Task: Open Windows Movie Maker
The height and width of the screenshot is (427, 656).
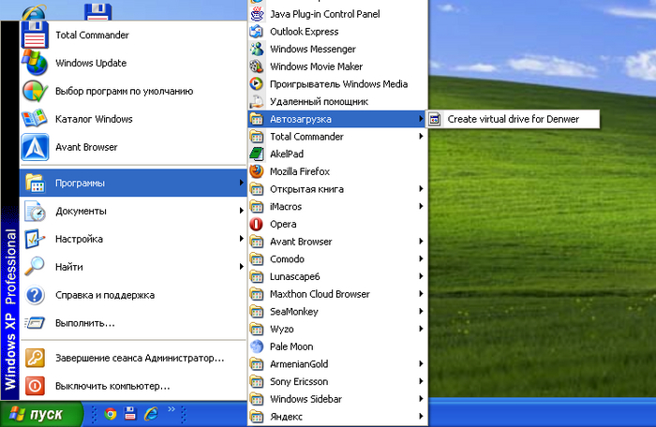Action: point(316,66)
